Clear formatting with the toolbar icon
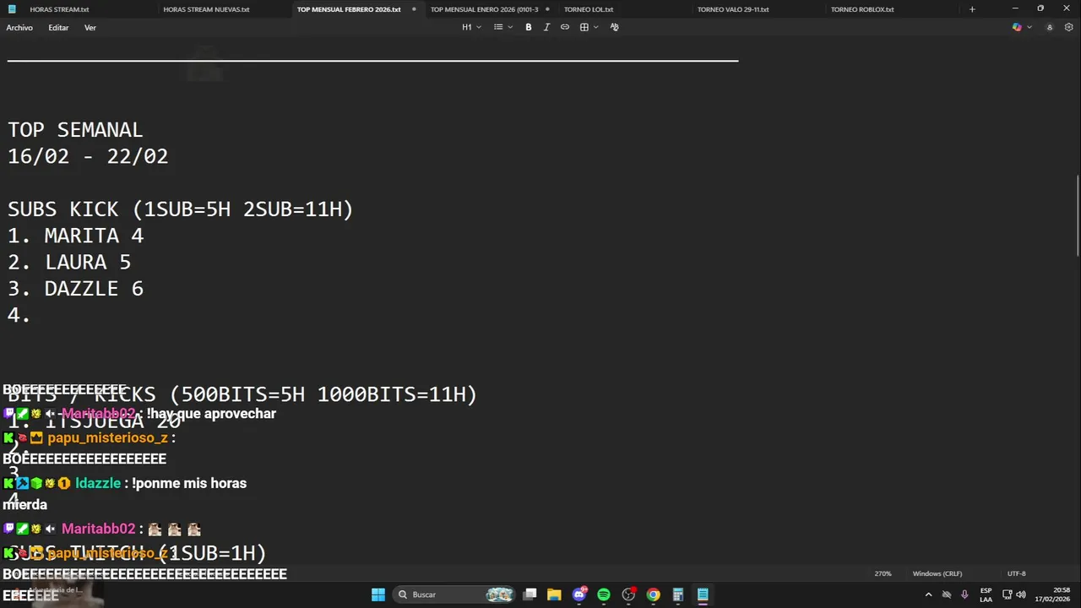The width and height of the screenshot is (1081, 608). [614, 27]
